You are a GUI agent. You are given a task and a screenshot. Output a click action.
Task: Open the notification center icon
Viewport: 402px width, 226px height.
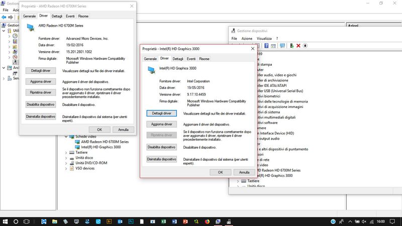click(392, 221)
